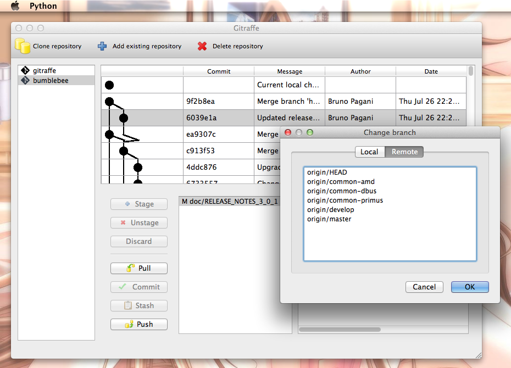
Task: Click the Message column header
Action: [x=290, y=71]
